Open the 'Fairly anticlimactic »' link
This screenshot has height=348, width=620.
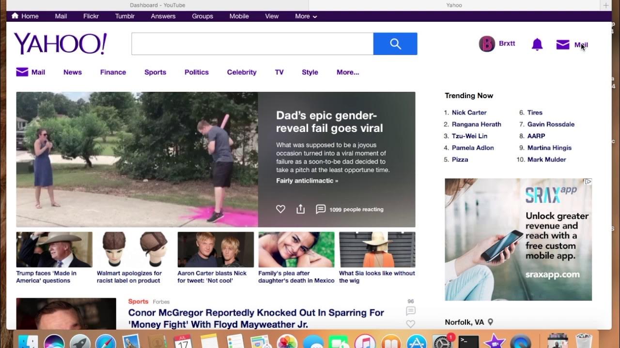pos(307,181)
